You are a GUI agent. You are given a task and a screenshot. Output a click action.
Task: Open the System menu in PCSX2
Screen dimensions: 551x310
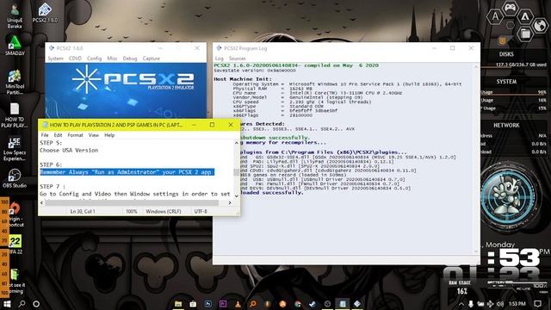click(55, 59)
